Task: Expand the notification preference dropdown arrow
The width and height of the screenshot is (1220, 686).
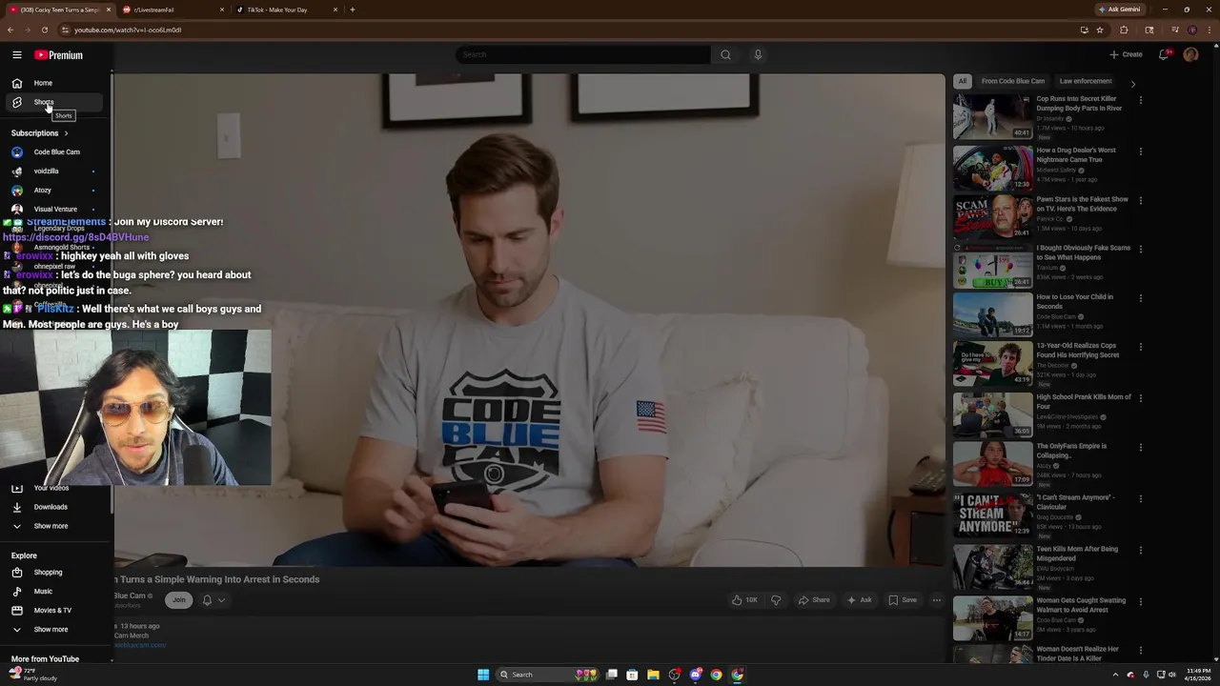Action: (x=221, y=600)
